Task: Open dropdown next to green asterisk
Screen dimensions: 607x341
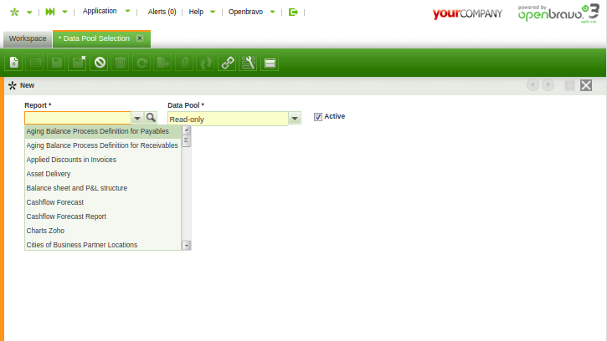Action: point(29,13)
